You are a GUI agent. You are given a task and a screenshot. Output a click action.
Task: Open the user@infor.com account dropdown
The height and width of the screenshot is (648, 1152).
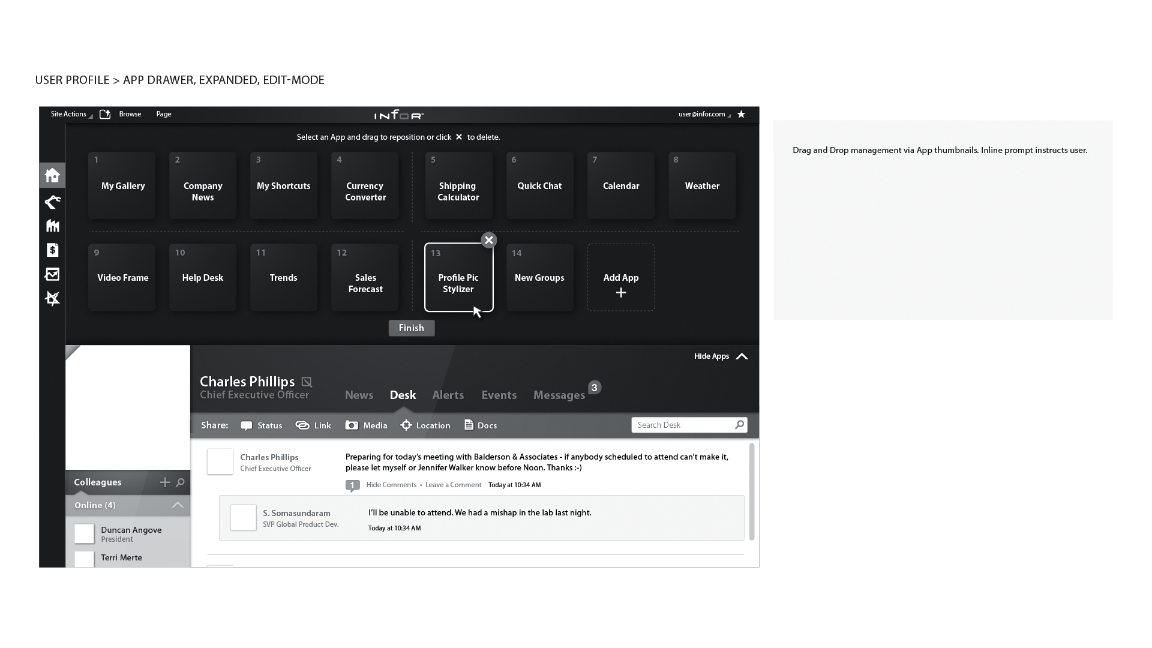click(x=704, y=114)
